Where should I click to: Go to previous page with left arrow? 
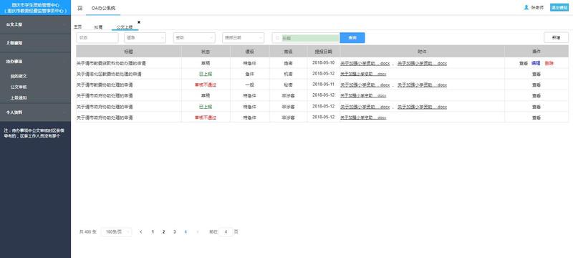[x=141, y=231]
